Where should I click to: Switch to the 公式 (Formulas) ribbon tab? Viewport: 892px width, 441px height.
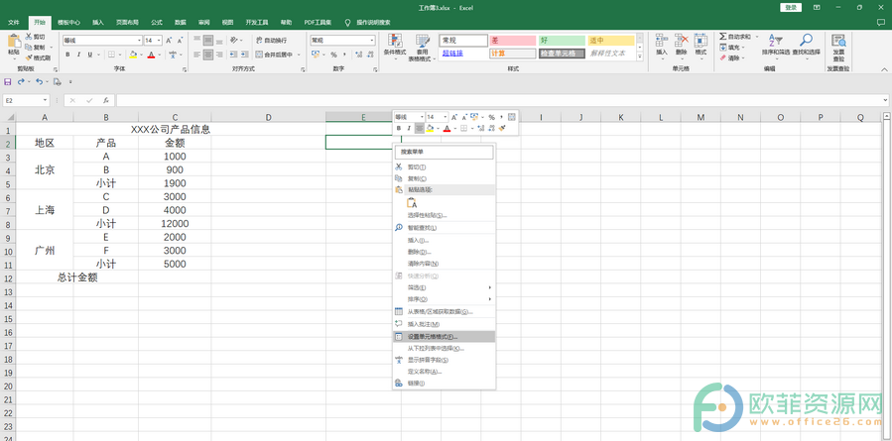(157, 23)
